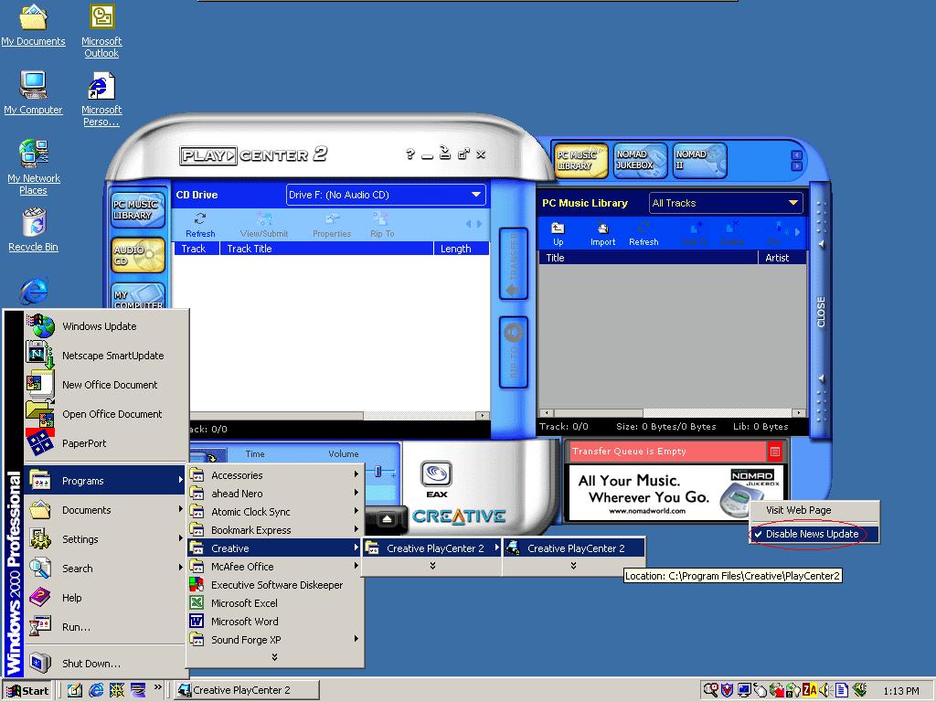Viewport: 936px width, 702px height.
Task: Click the CD track list horizontal scrollbar
Action: click(x=340, y=416)
